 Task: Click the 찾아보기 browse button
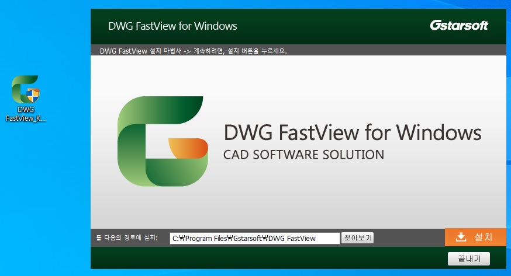pos(357,238)
